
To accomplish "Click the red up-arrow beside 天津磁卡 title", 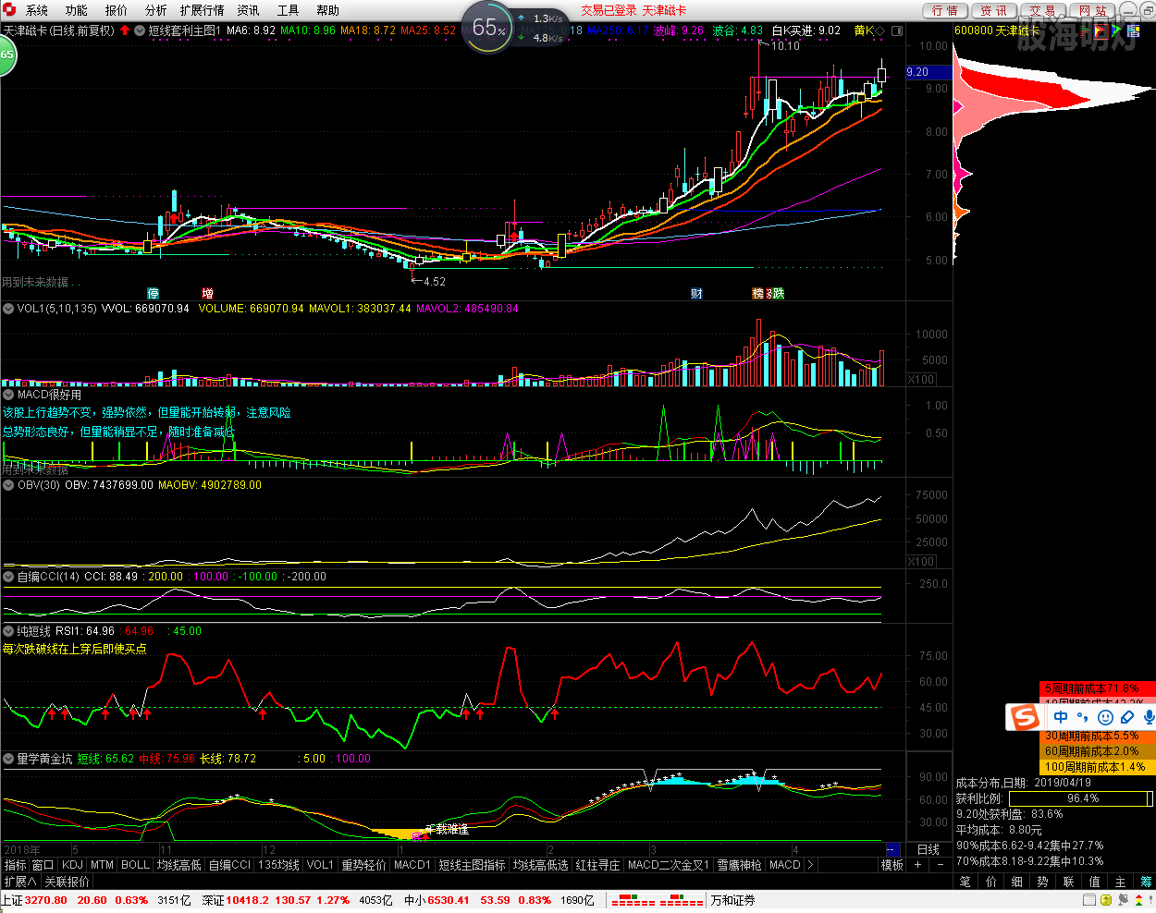I will [125, 30].
